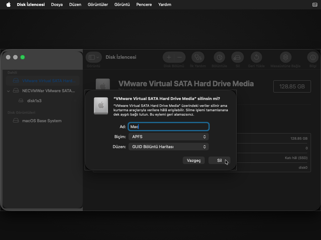Click the Sil erase icon in toolbar
Image resolution: width=321 pixels, height=240 pixels.
[238, 57]
